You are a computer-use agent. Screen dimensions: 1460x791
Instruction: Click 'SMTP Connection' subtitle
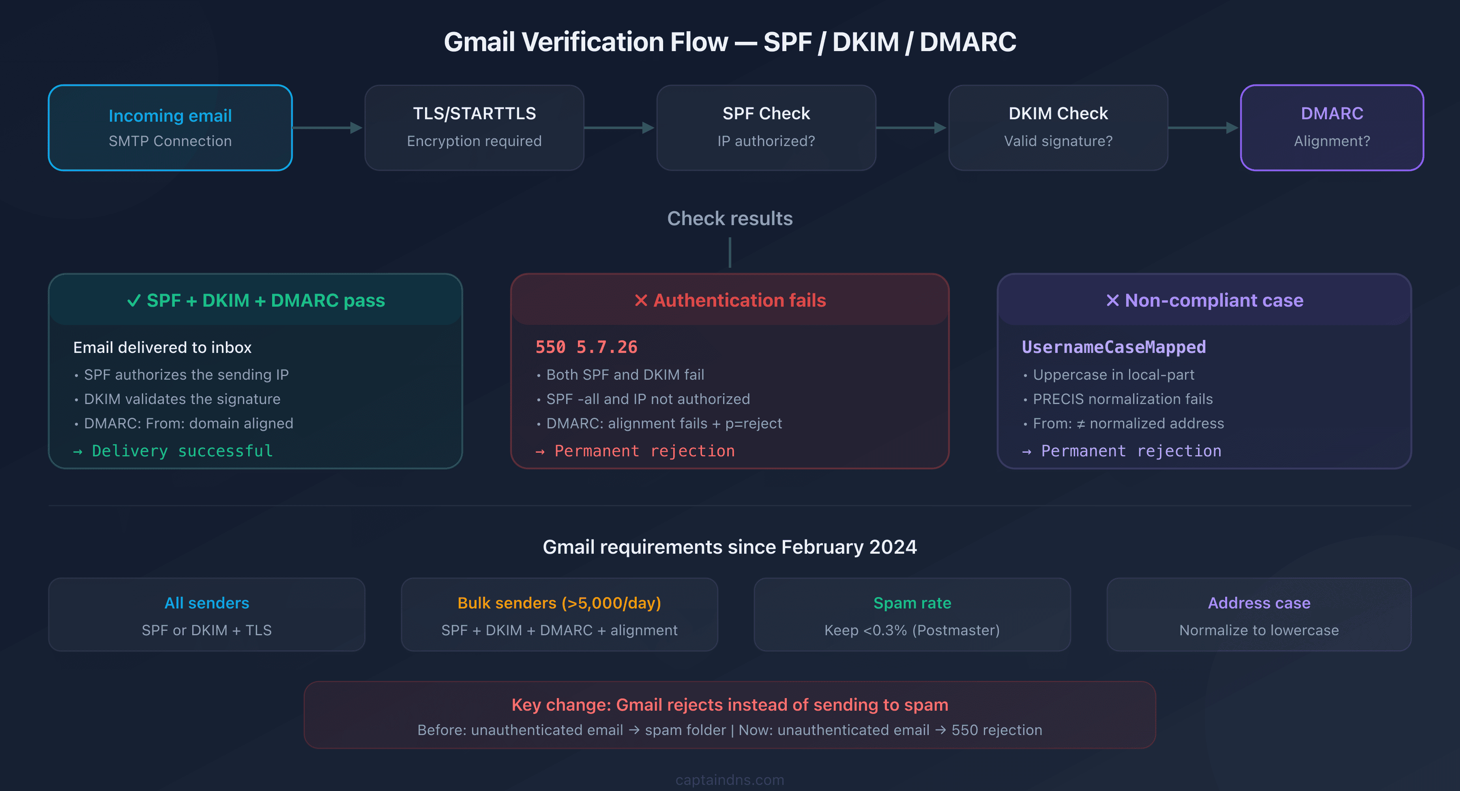170,141
